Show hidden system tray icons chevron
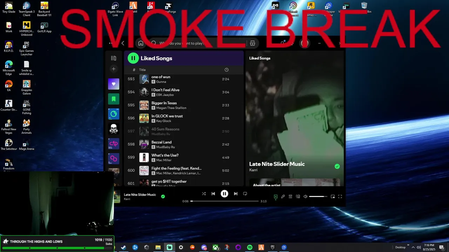Viewport: 449px width, 252px height. click(x=413, y=247)
